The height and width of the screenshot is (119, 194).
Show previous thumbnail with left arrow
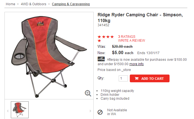point(8,111)
